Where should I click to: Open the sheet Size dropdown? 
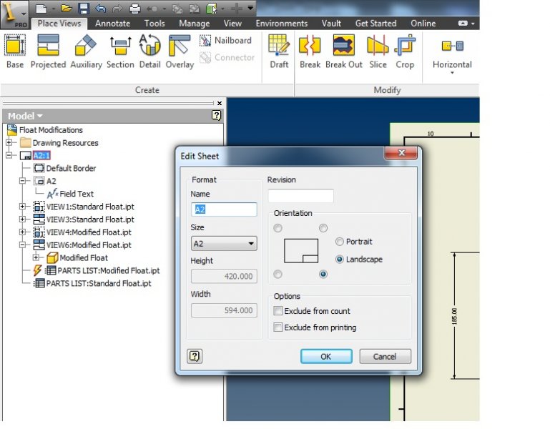(x=224, y=243)
